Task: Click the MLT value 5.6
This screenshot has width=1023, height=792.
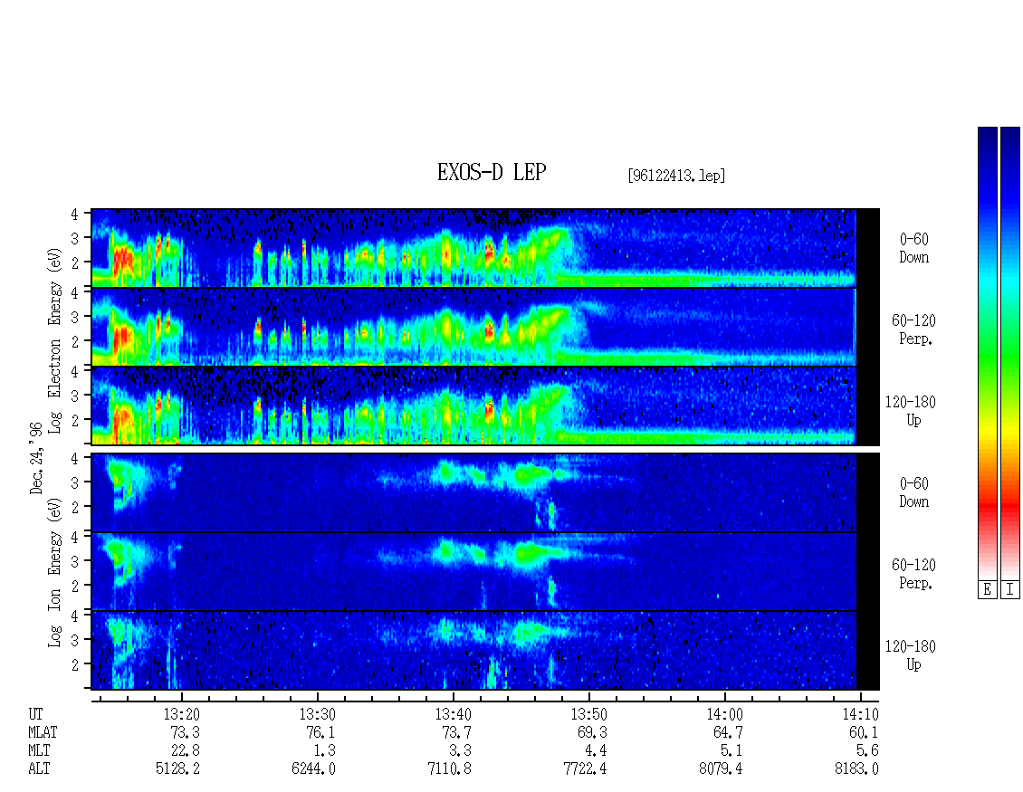Action: coord(867,751)
